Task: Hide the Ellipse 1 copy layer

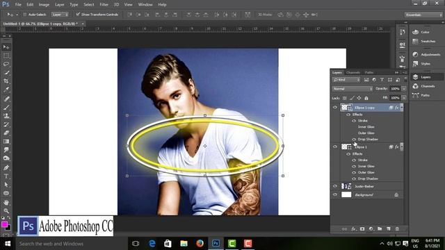Action: point(335,108)
